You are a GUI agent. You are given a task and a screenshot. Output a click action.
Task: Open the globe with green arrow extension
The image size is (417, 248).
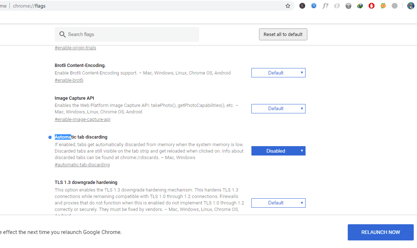point(360,6)
